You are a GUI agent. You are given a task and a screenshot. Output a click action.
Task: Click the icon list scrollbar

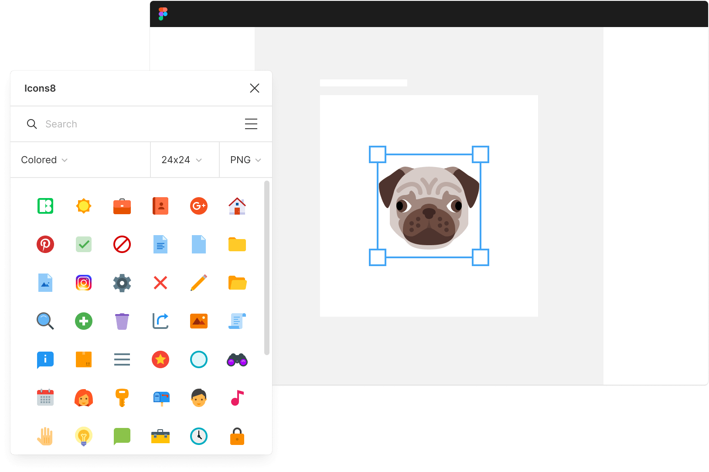pyautogui.click(x=267, y=268)
